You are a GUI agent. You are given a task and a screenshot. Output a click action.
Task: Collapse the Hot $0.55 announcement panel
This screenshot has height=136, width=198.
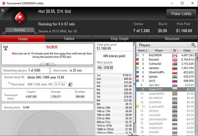tap(48, 64)
